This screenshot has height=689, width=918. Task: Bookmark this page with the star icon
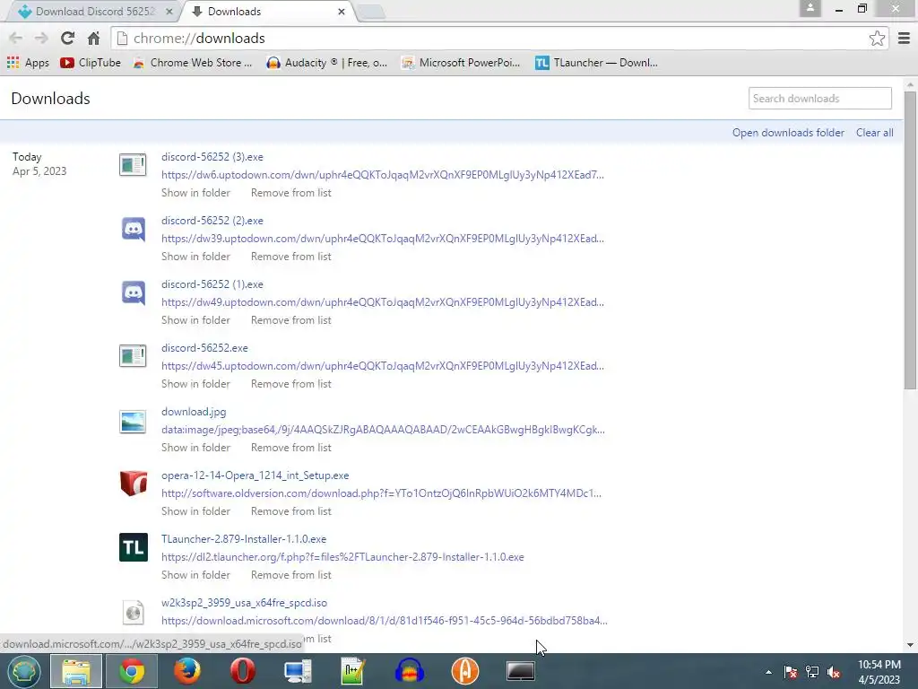(x=877, y=38)
